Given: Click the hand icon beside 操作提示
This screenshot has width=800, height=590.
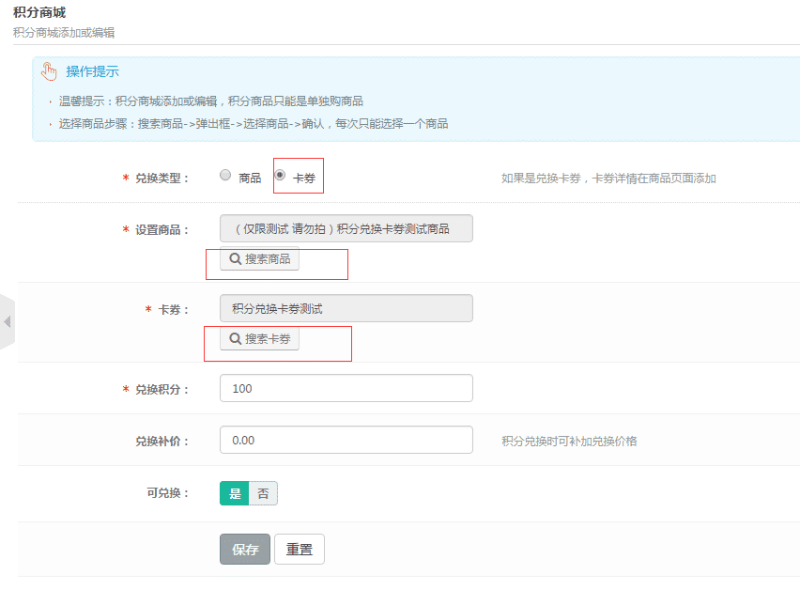Looking at the screenshot, I should point(50,72).
